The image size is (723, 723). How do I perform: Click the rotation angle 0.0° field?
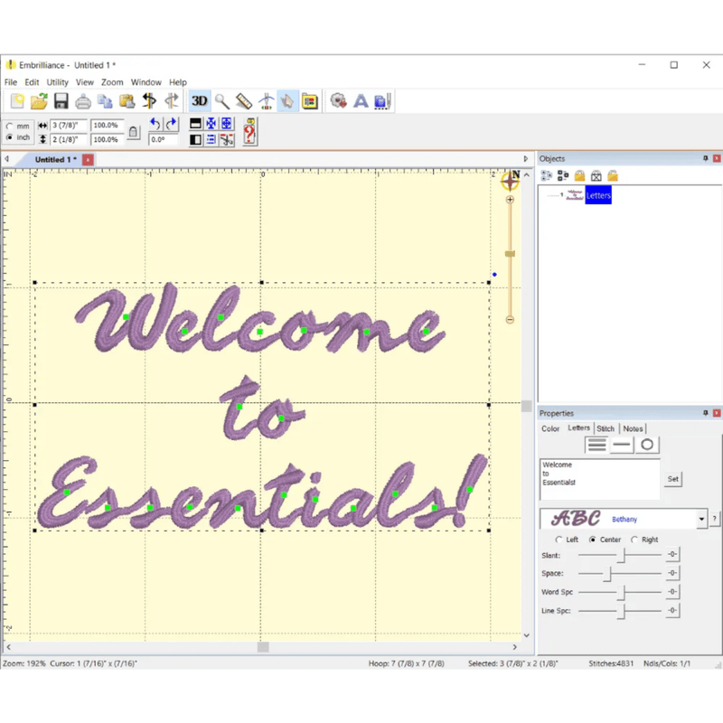(164, 140)
